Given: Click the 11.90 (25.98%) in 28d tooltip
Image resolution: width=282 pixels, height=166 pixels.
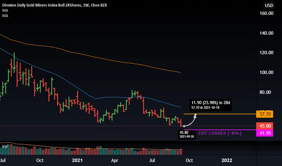Looking at the screenshot, I should 211,105.
